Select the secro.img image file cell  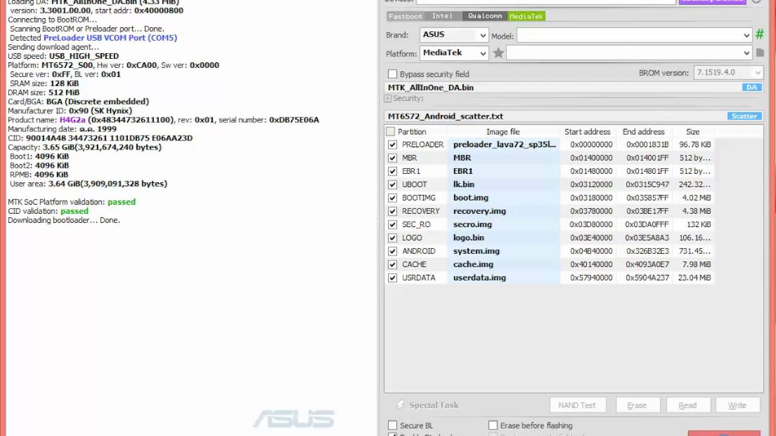pyautogui.click(x=504, y=225)
